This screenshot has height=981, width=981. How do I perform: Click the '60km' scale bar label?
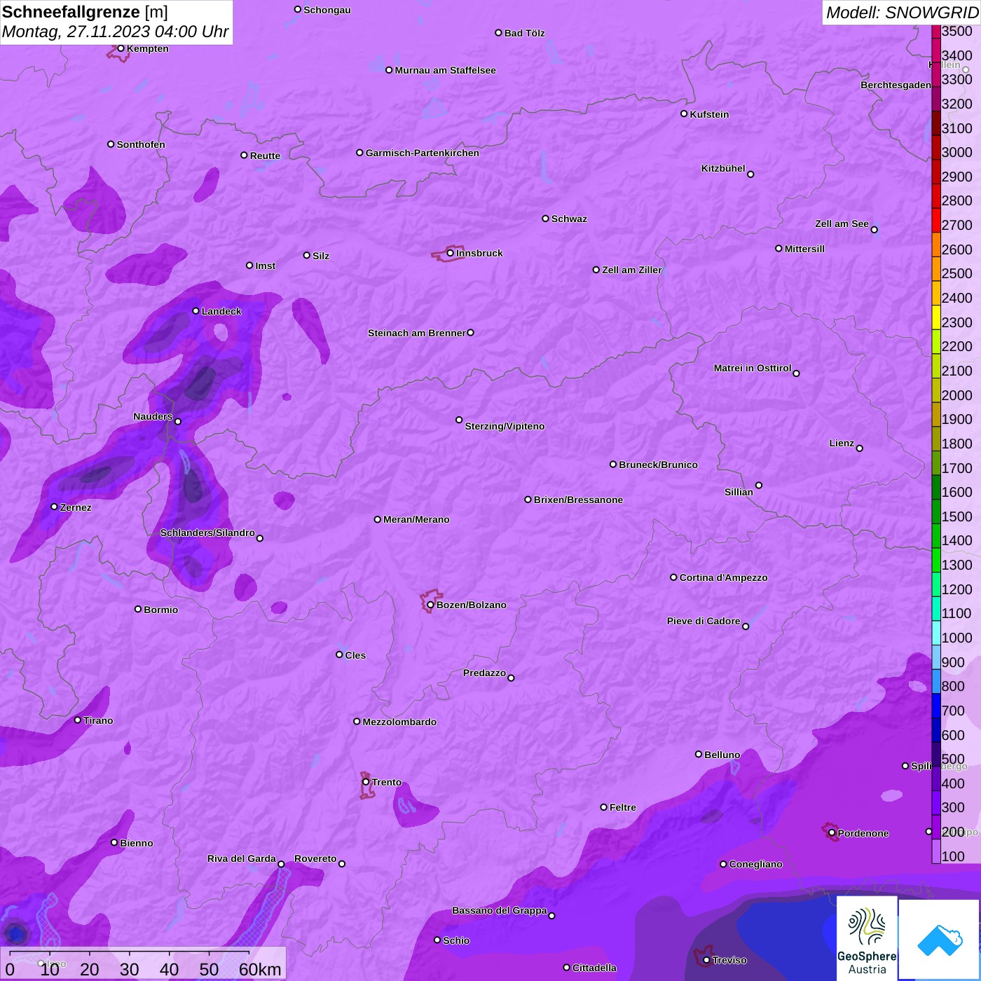[260, 969]
